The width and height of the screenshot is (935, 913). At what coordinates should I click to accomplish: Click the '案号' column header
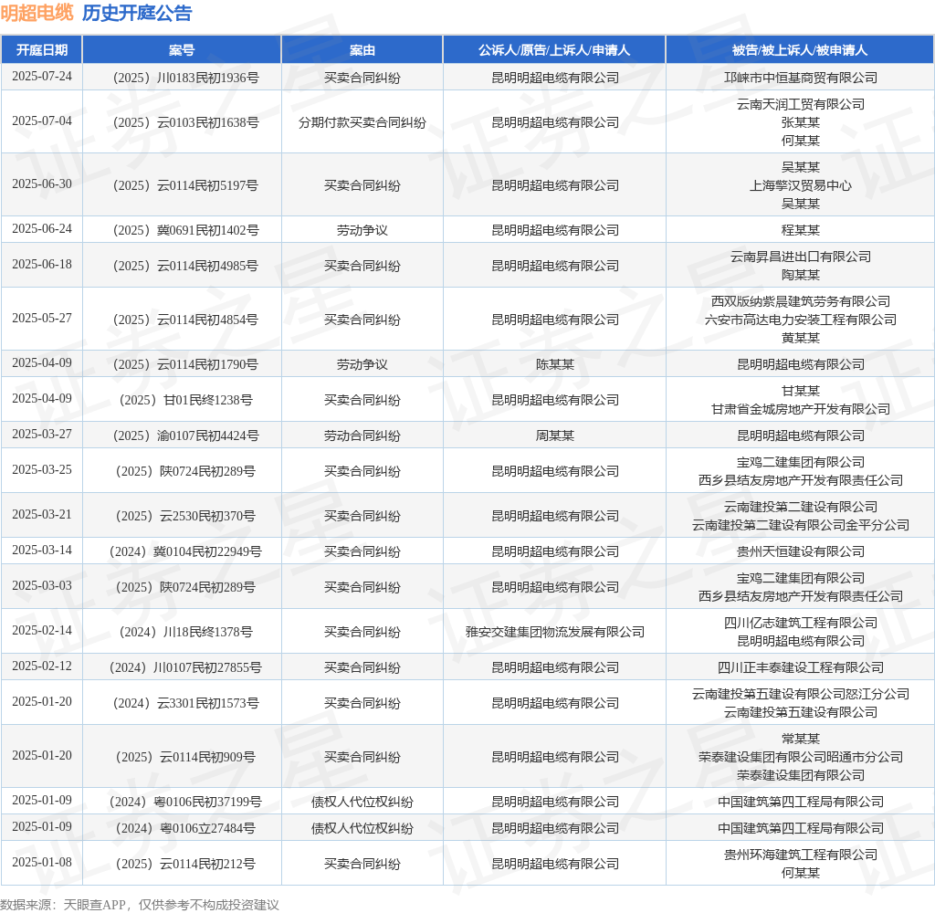tap(182, 50)
